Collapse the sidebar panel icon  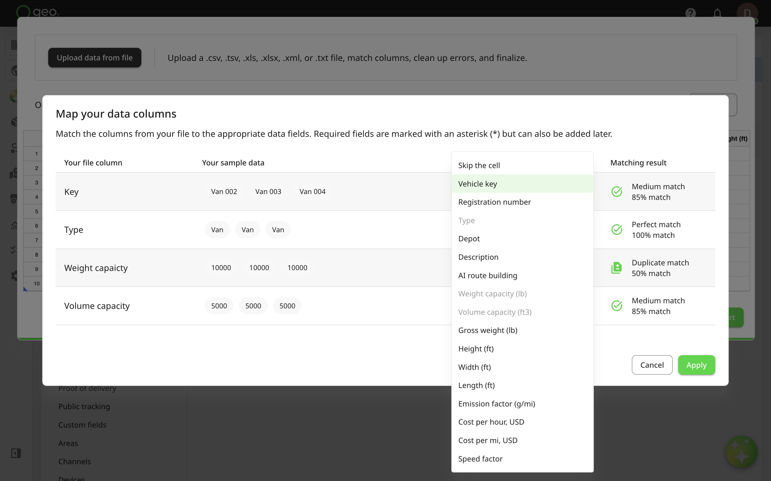pos(16,453)
